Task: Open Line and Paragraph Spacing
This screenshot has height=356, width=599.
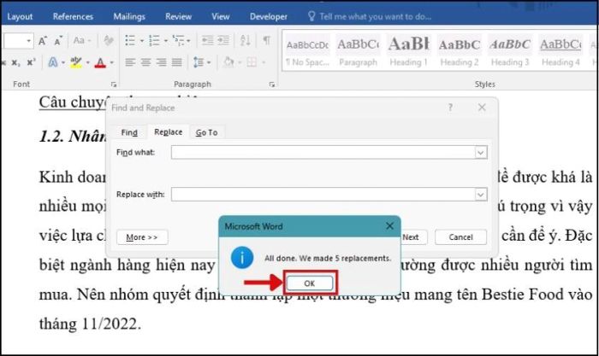Action: [199, 62]
